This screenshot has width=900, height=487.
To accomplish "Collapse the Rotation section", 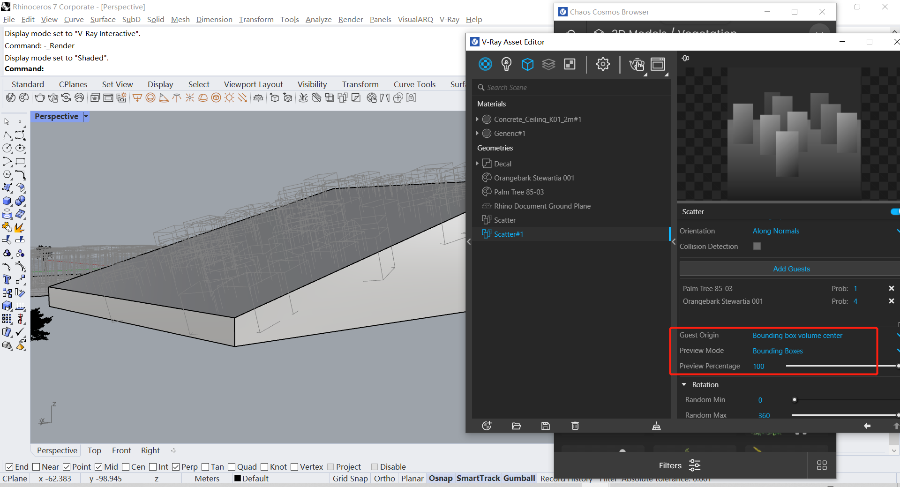I will tap(684, 384).
